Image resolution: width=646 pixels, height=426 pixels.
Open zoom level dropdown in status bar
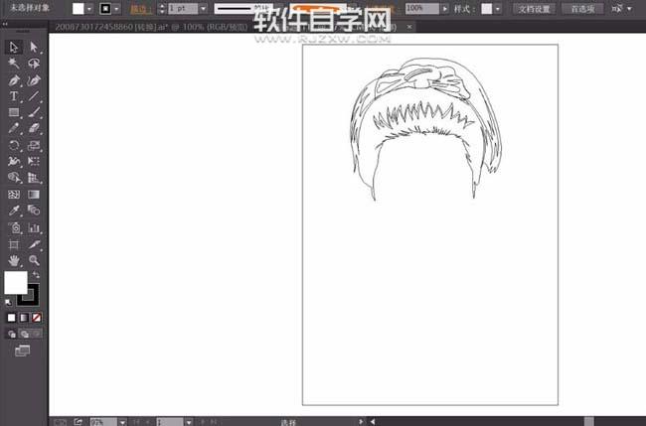pyautogui.click(x=123, y=422)
